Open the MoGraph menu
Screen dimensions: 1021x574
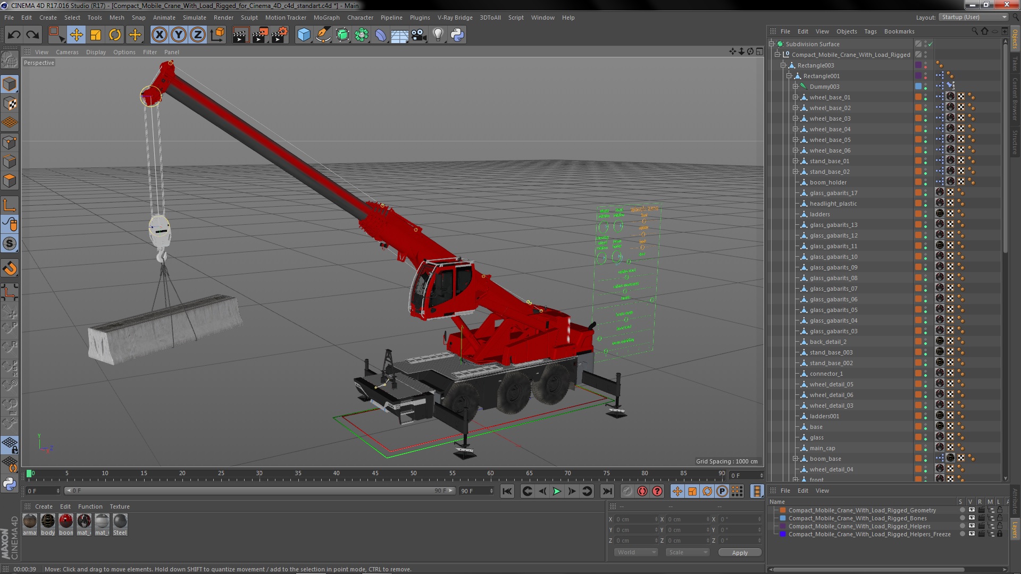tap(326, 18)
